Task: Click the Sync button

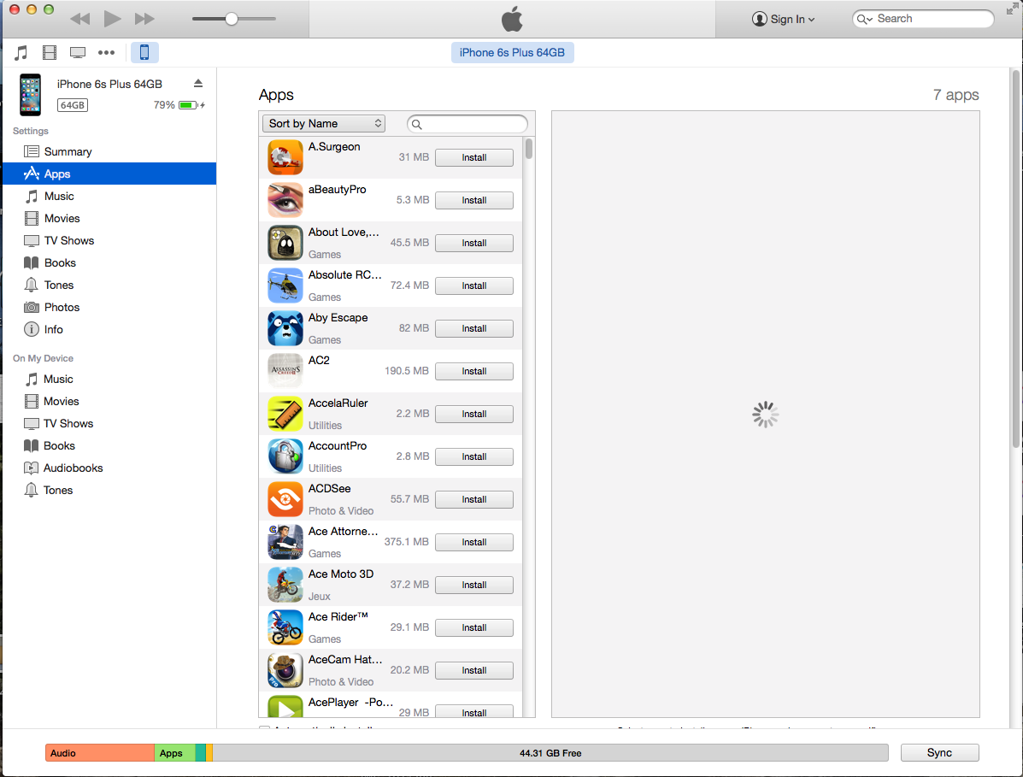Action: click(x=939, y=753)
